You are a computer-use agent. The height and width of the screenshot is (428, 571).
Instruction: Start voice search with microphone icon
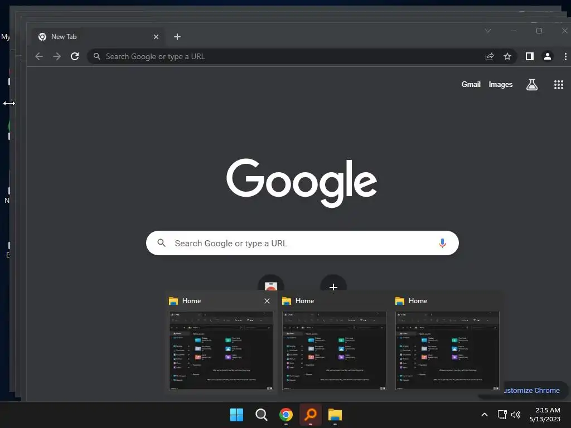coord(442,243)
